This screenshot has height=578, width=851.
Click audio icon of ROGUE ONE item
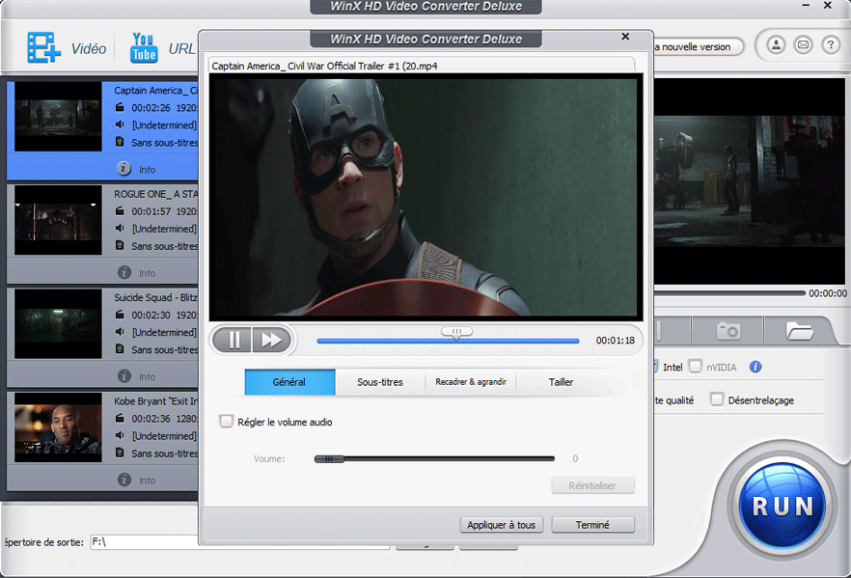[x=120, y=228]
